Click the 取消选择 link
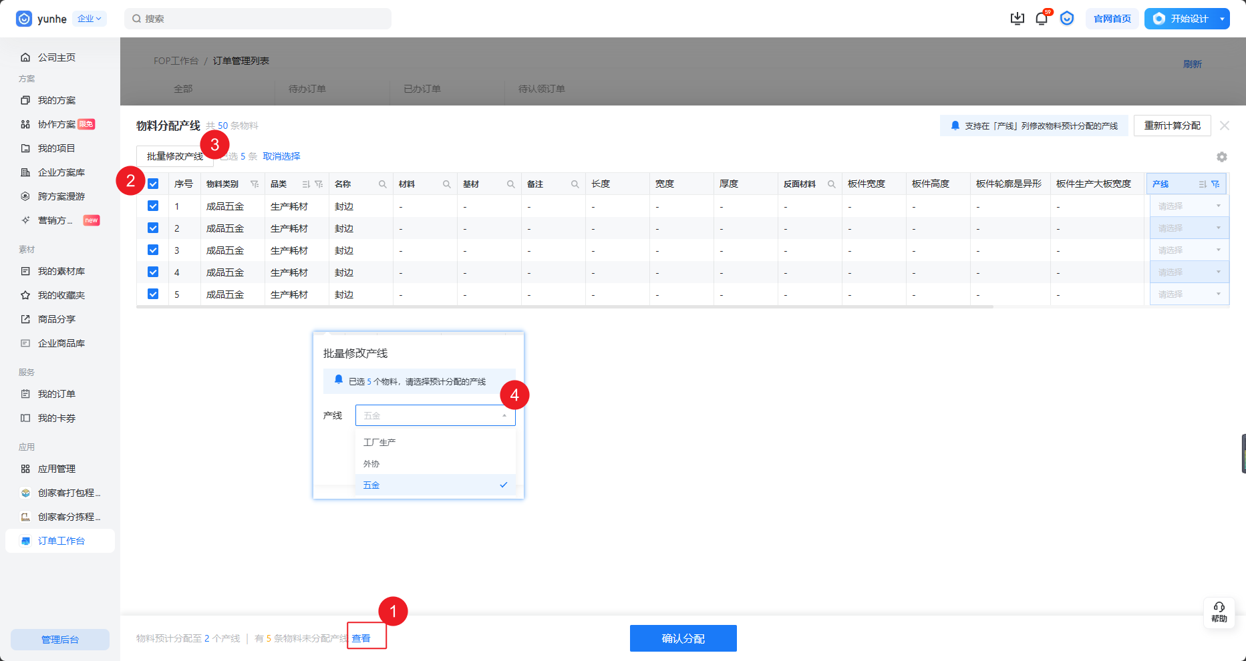Image resolution: width=1246 pixels, height=661 pixels. 281,156
